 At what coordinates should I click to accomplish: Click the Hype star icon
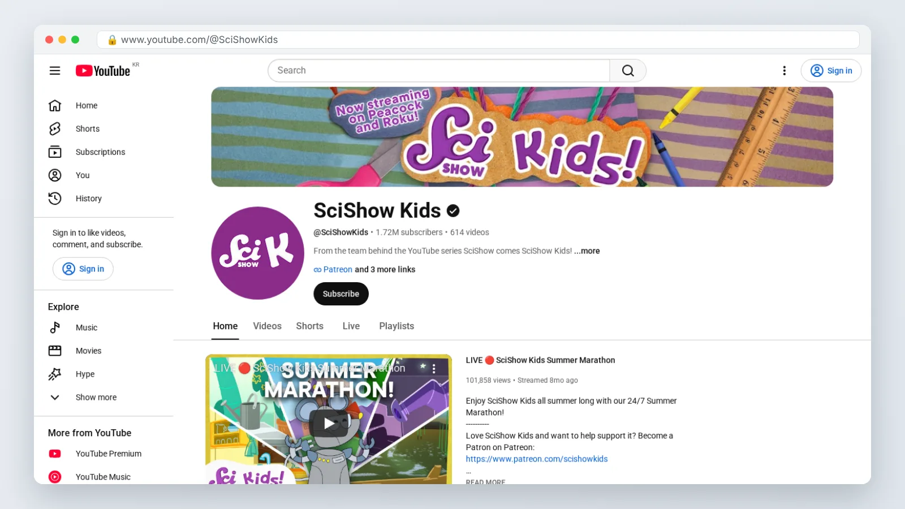pos(55,374)
